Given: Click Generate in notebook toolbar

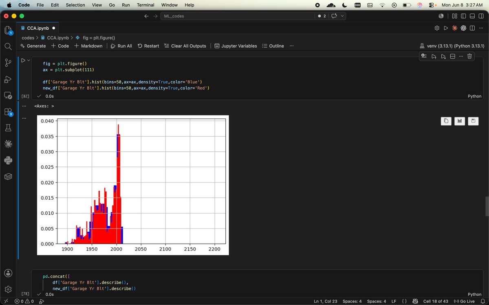Looking at the screenshot, I should 33,46.
